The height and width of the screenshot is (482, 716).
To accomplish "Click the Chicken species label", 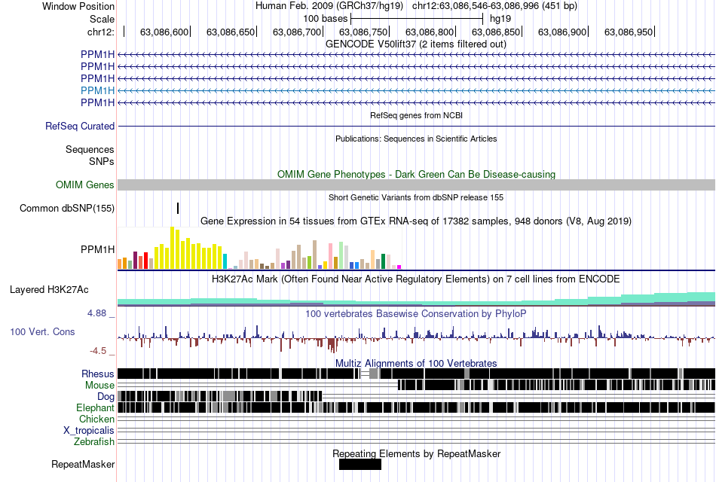I will point(96,419).
